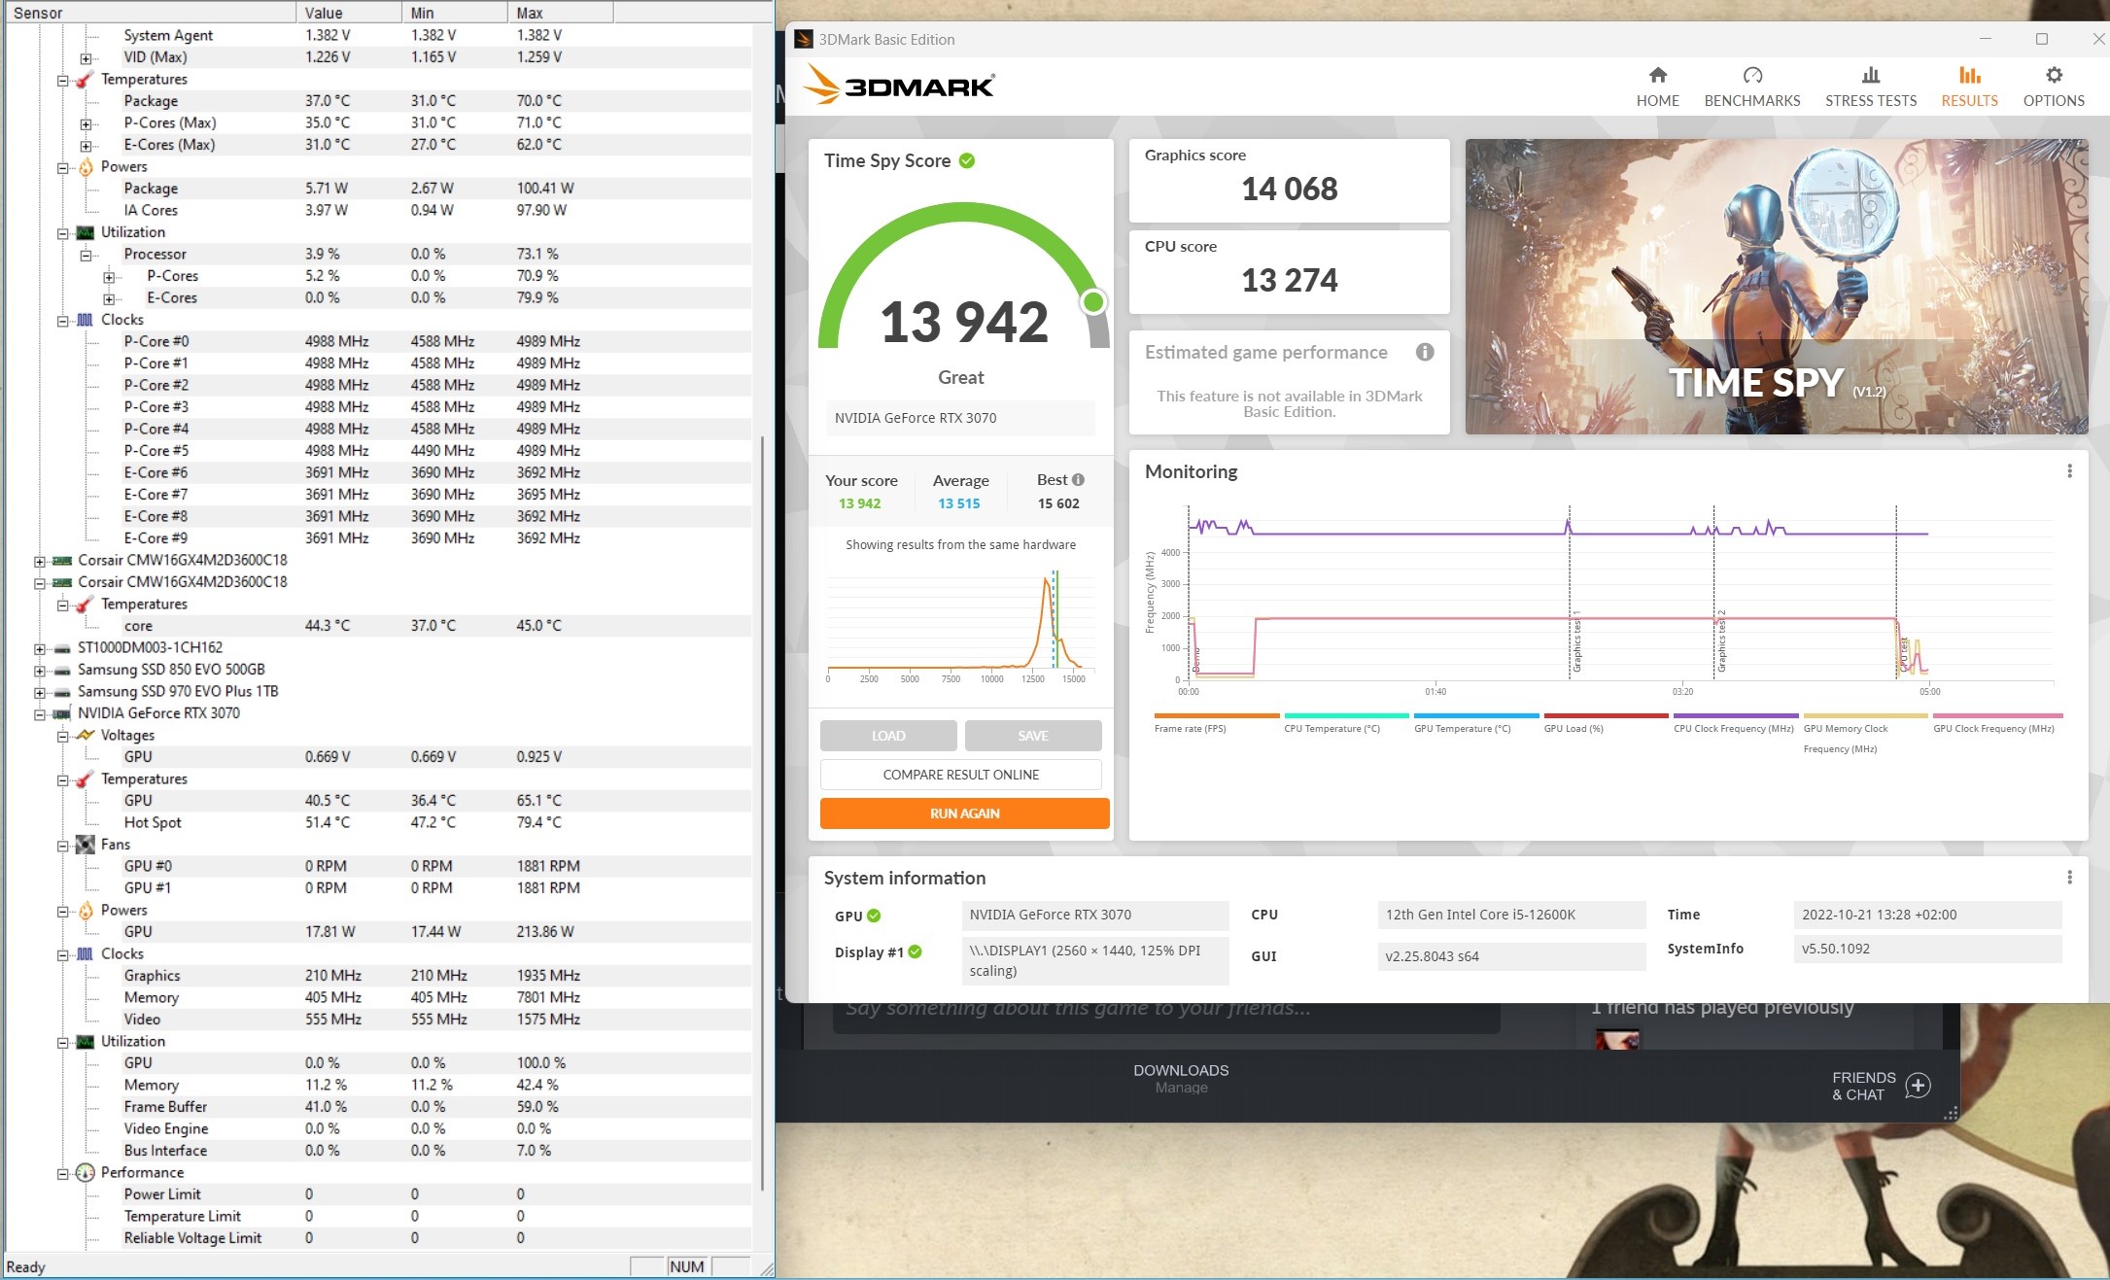The image size is (2110, 1280).
Task: Click the Time Spy benchmark thumbnail image
Action: pos(1776,287)
